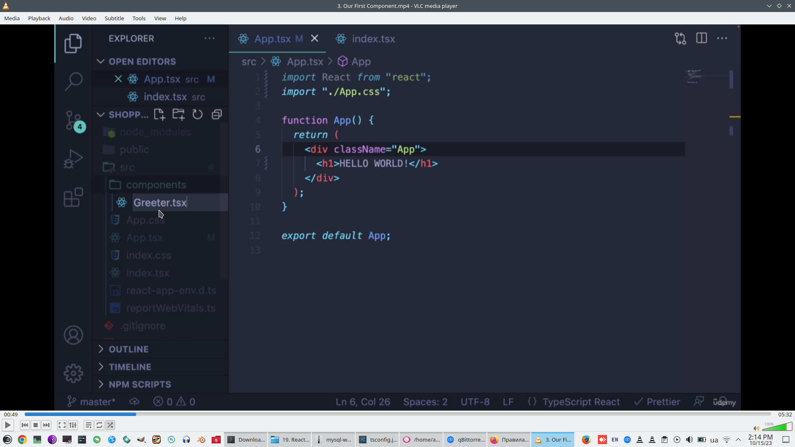Switch to qBittorrent taskbar window
795x447 pixels.
coord(465,440)
